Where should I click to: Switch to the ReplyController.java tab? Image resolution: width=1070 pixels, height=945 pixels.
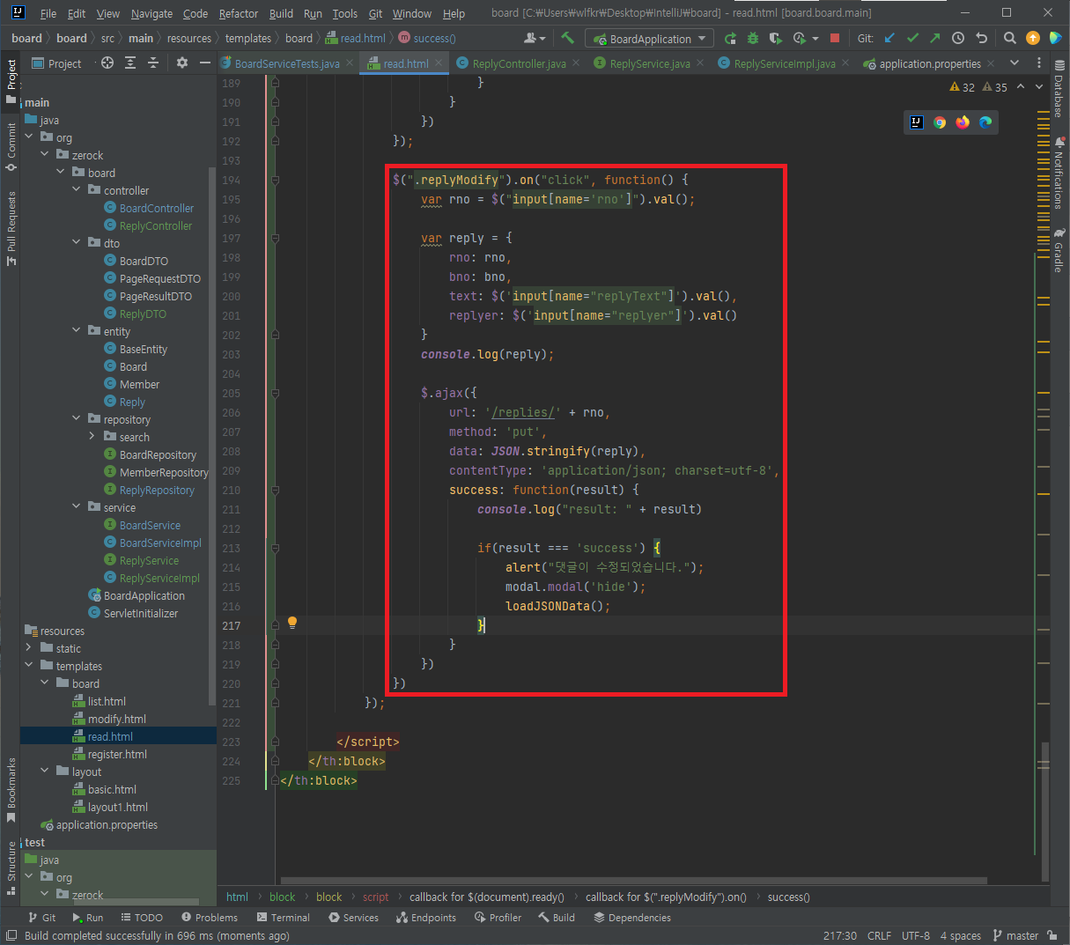[518, 63]
